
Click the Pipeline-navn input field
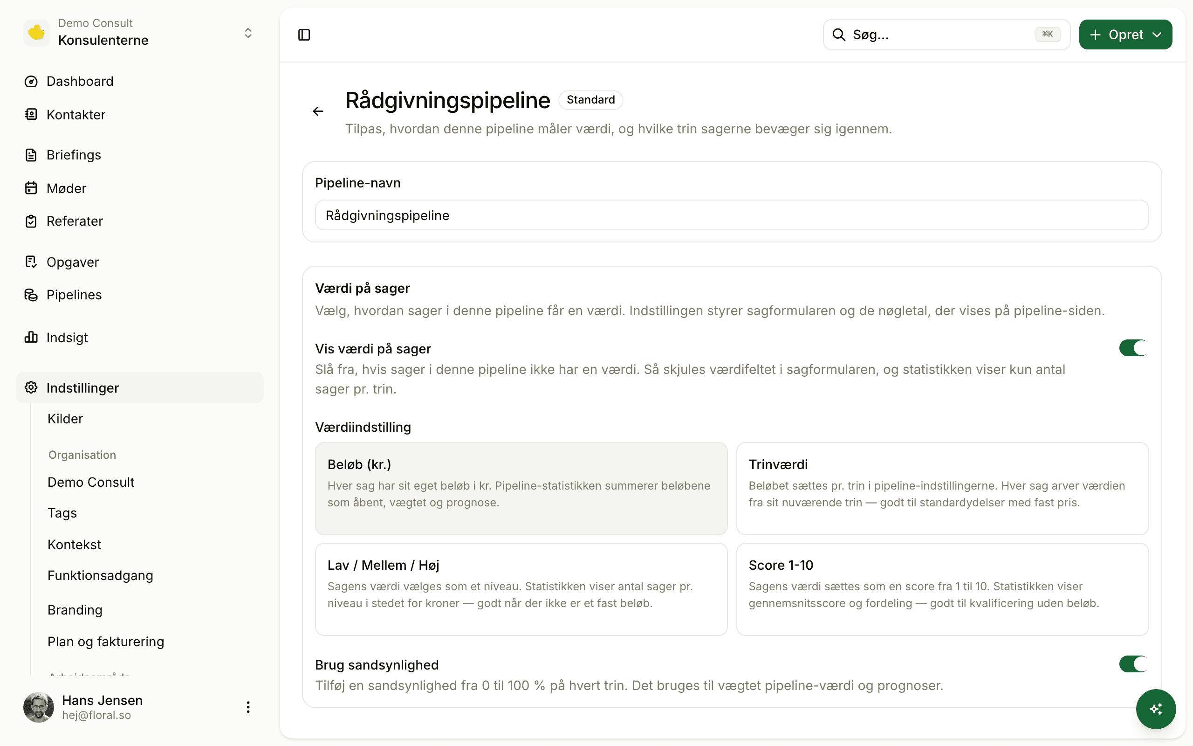click(732, 215)
